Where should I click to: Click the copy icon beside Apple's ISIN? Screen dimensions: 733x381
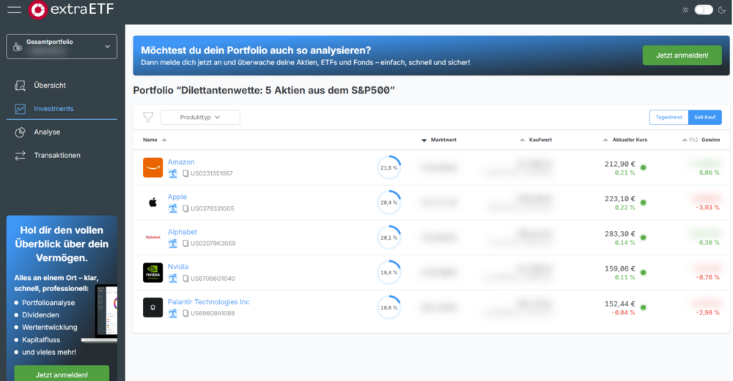(185, 208)
